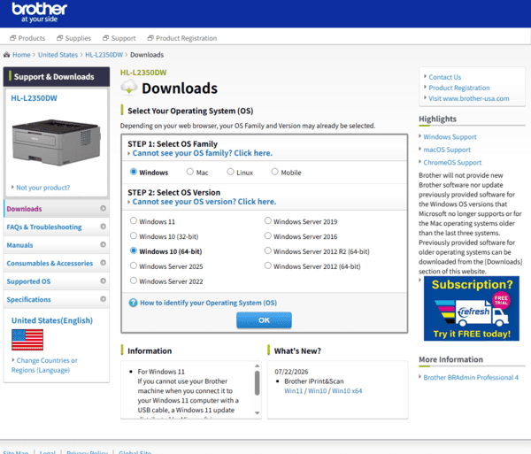This screenshot has height=454, width=531.
Task: Select the Linux OS family radio button
Action: 230,172
